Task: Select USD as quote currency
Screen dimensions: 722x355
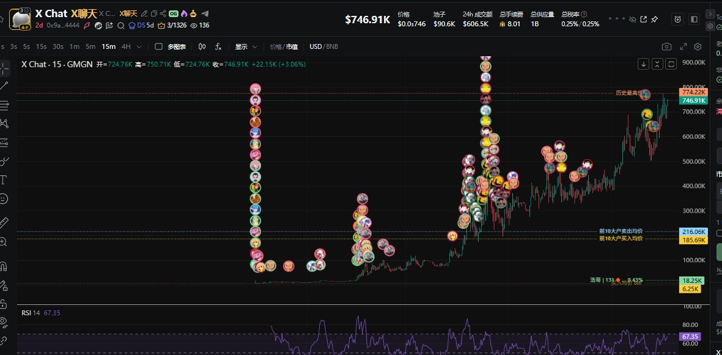Action: coord(315,46)
